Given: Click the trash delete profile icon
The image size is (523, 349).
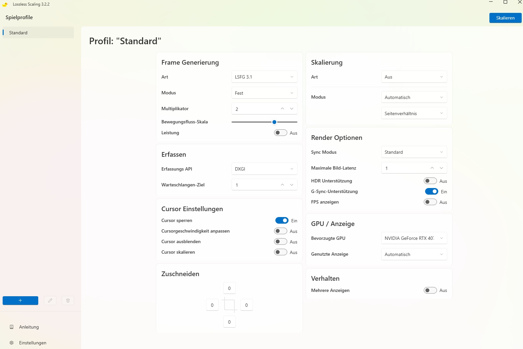Looking at the screenshot, I should click(68, 301).
